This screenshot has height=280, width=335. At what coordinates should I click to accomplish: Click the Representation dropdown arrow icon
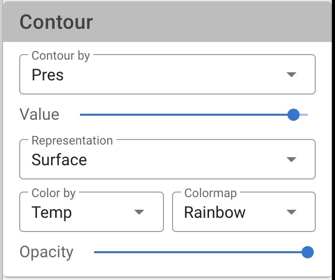pos(291,159)
